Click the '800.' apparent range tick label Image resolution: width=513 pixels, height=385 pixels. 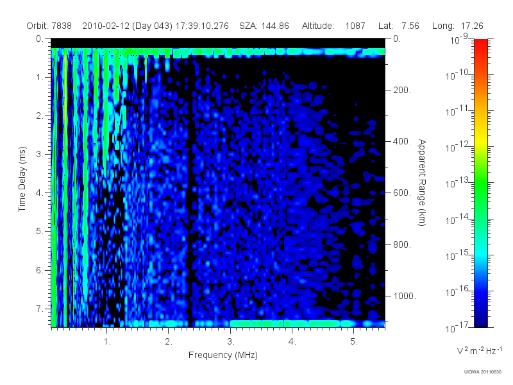pyautogui.click(x=402, y=244)
